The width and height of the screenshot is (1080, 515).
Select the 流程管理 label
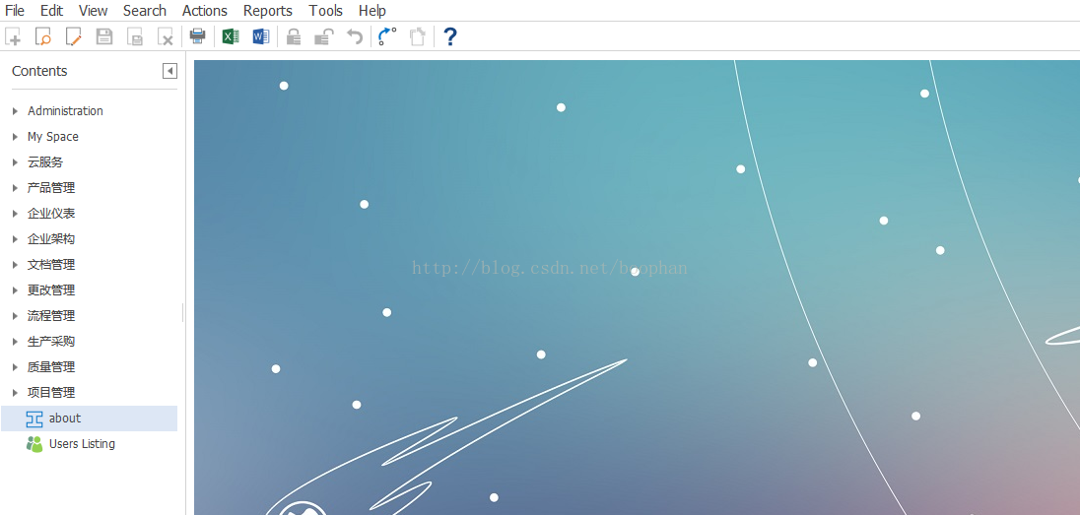[51, 316]
